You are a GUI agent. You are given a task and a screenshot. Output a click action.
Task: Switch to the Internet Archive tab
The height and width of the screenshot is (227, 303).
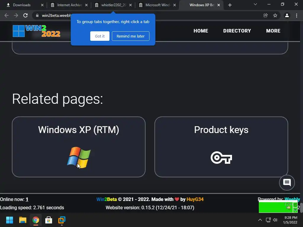coord(69,5)
